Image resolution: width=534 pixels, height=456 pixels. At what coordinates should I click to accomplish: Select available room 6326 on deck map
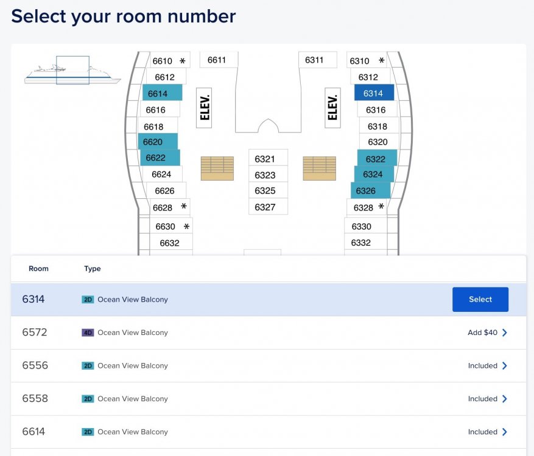[371, 190]
